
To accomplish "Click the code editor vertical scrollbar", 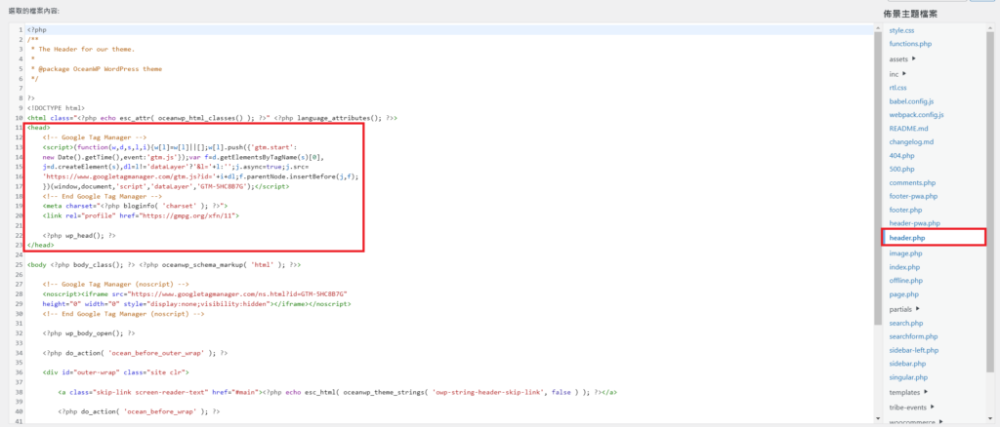I will tap(878, 178).
